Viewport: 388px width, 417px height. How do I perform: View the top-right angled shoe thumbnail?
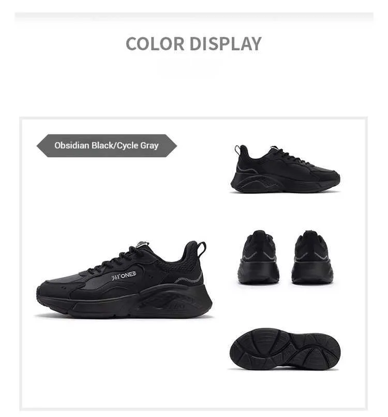(x=286, y=169)
